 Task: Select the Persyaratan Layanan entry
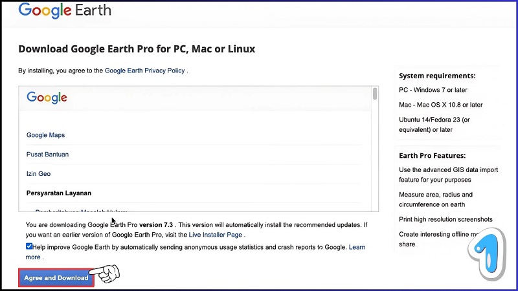pyautogui.click(x=58, y=193)
